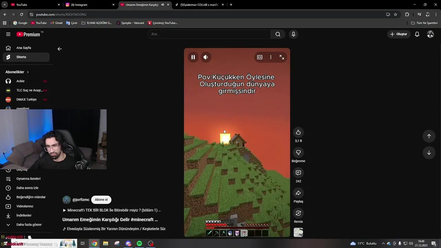This screenshot has width=441, height=248.
Task: Open the DMAX Turkiye channel
Action: click(26, 100)
